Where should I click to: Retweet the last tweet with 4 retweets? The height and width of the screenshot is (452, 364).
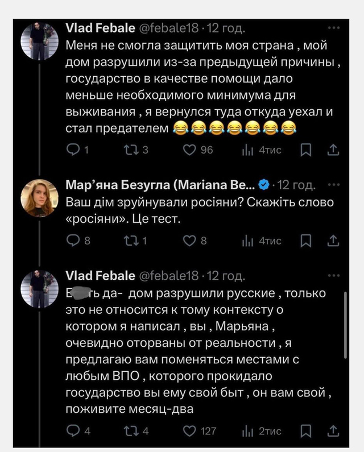click(x=129, y=430)
